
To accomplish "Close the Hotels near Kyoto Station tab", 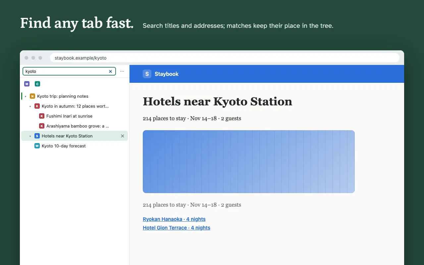I will click(123, 136).
